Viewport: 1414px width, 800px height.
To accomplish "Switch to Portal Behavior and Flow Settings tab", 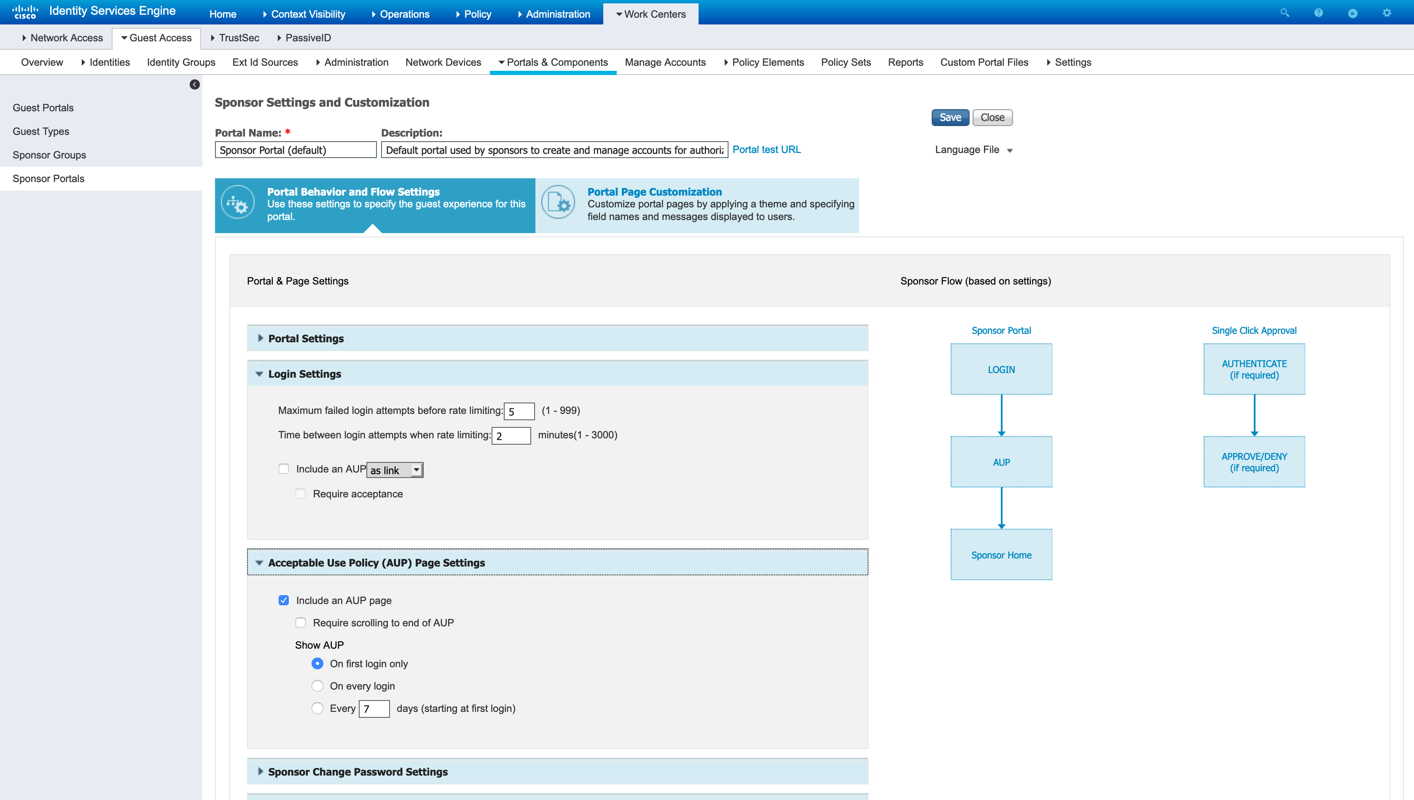I will [x=375, y=205].
